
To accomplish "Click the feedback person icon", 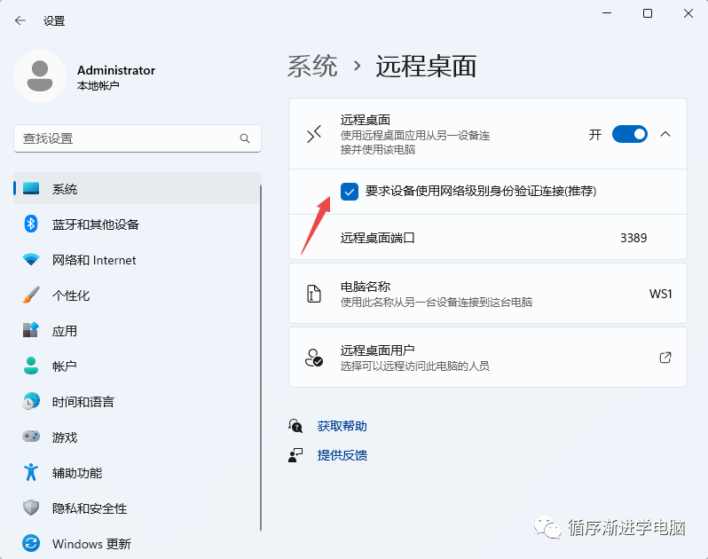I will [x=295, y=455].
